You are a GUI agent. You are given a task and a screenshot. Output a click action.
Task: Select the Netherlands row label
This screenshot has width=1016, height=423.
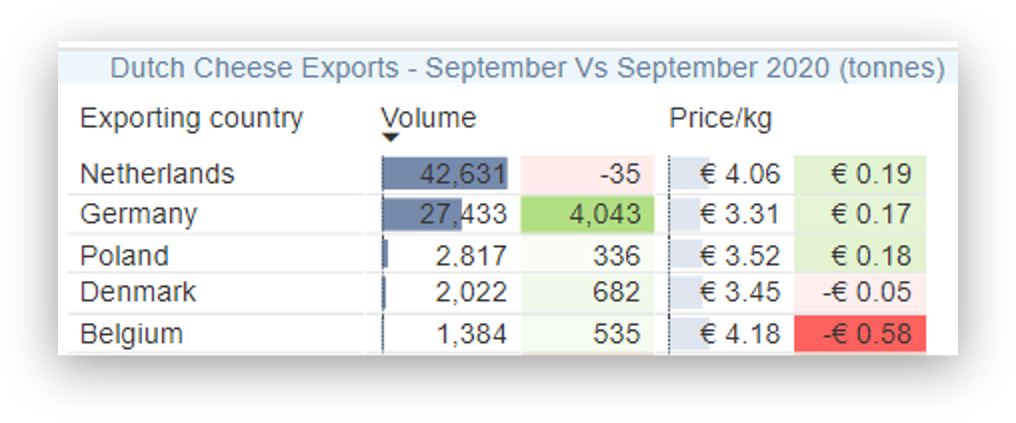point(157,174)
